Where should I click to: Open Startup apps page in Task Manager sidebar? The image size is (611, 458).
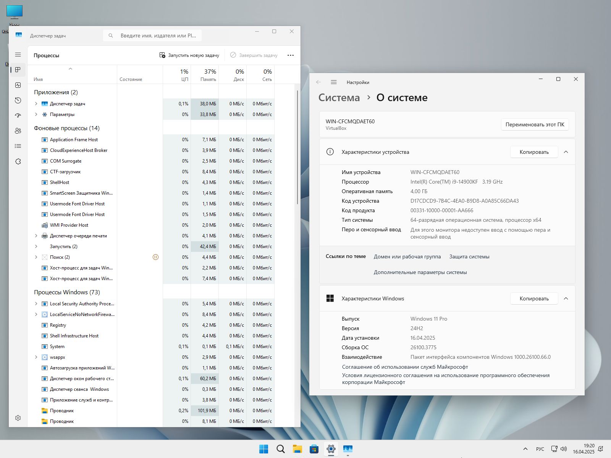(18, 115)
